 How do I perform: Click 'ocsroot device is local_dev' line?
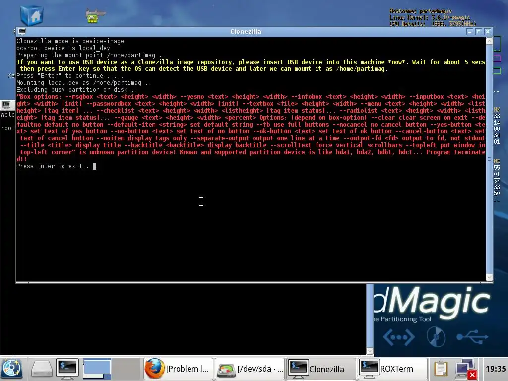tap(63, 48)
